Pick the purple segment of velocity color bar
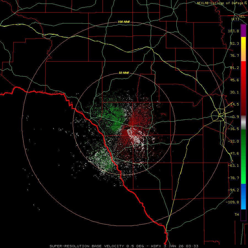This screenshot has height=248, width=248. pyautogui.click(x=243, y=31)
